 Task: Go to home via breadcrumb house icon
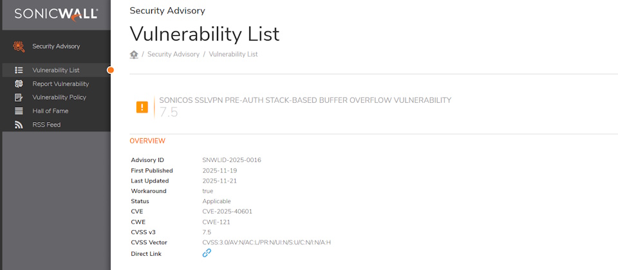pos(134,55)
